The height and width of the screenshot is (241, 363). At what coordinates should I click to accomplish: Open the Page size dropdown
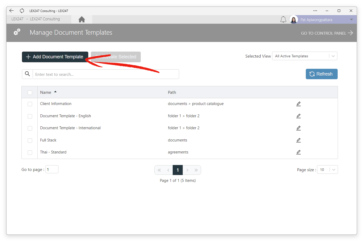coord(327,170)
